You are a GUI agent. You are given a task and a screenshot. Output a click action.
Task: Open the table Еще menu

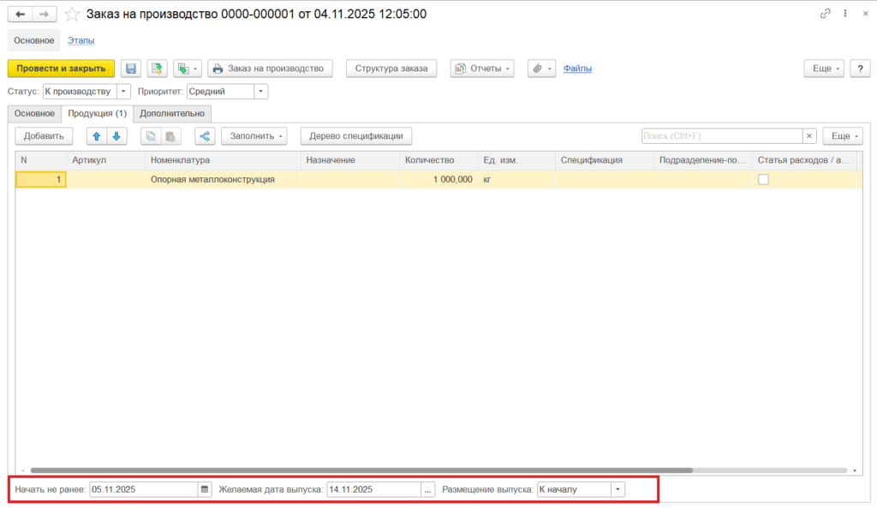[x=843, y=136]
